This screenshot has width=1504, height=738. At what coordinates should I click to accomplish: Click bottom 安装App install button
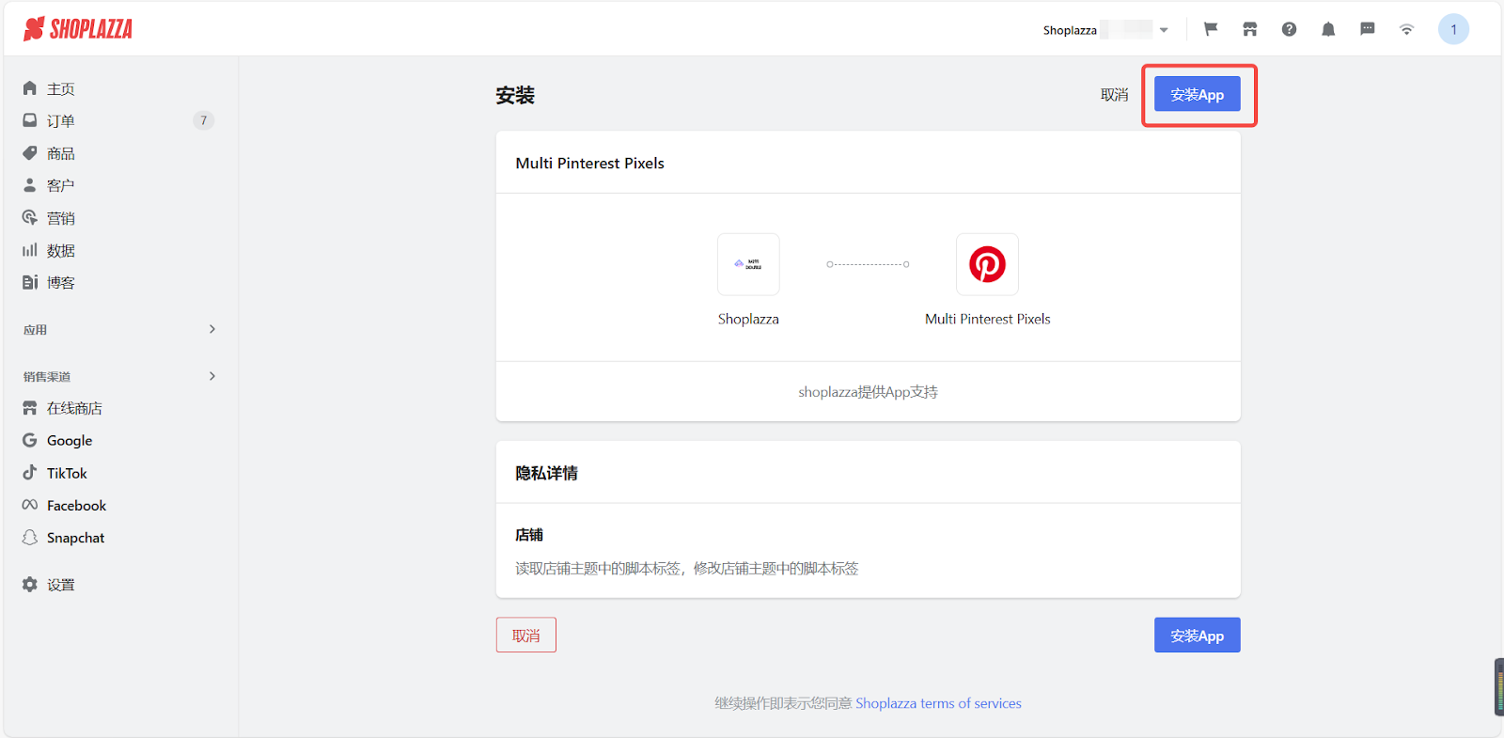(x=1197, y=635)
